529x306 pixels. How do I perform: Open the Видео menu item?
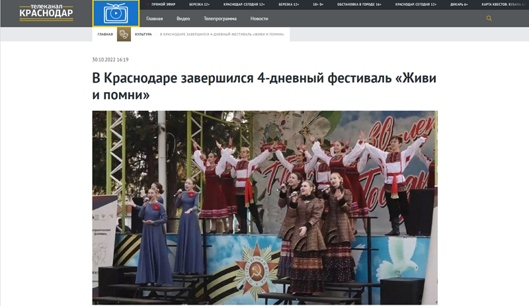pos(183,19)
